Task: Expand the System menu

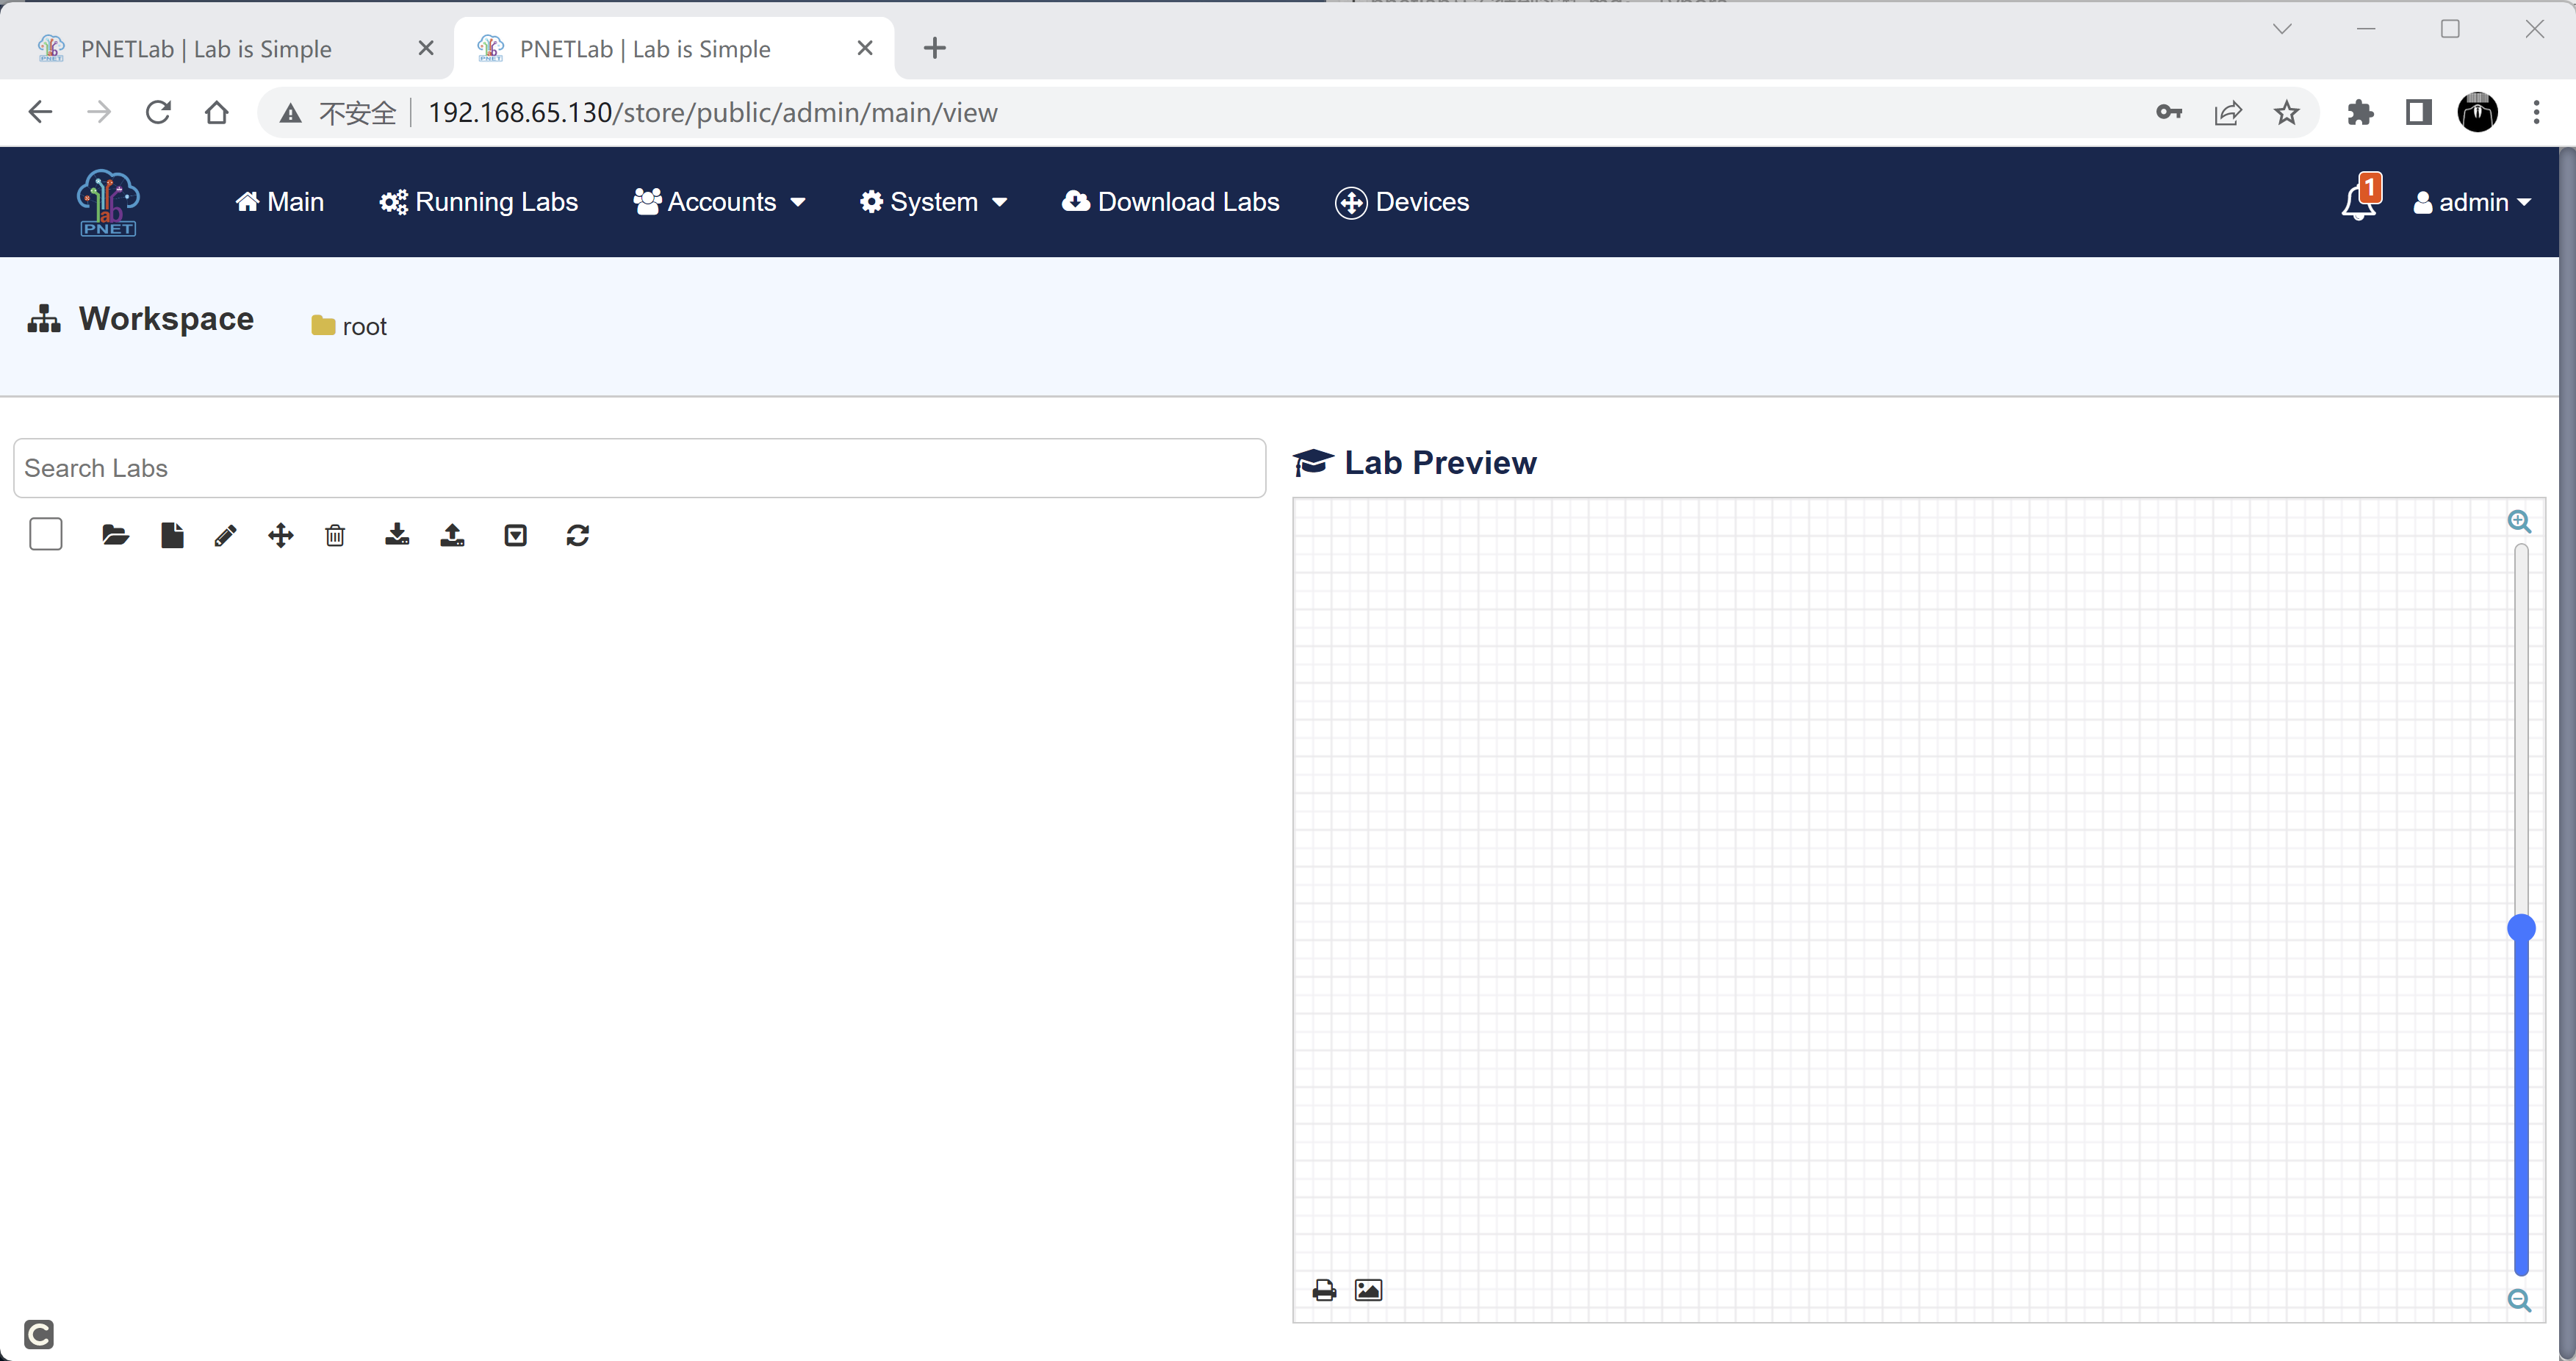Action: point(933,202)
